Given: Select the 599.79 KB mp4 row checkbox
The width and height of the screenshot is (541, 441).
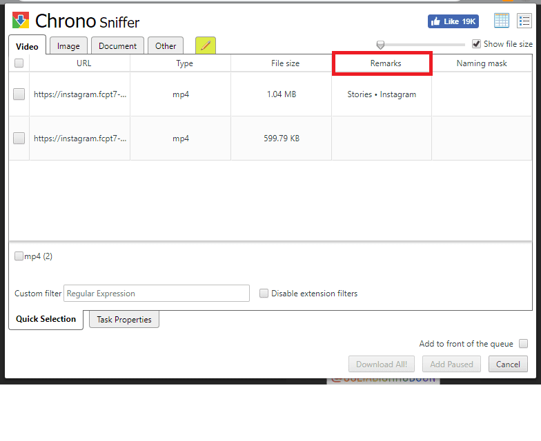Looking at the screenshot, I should click(19, 139).
